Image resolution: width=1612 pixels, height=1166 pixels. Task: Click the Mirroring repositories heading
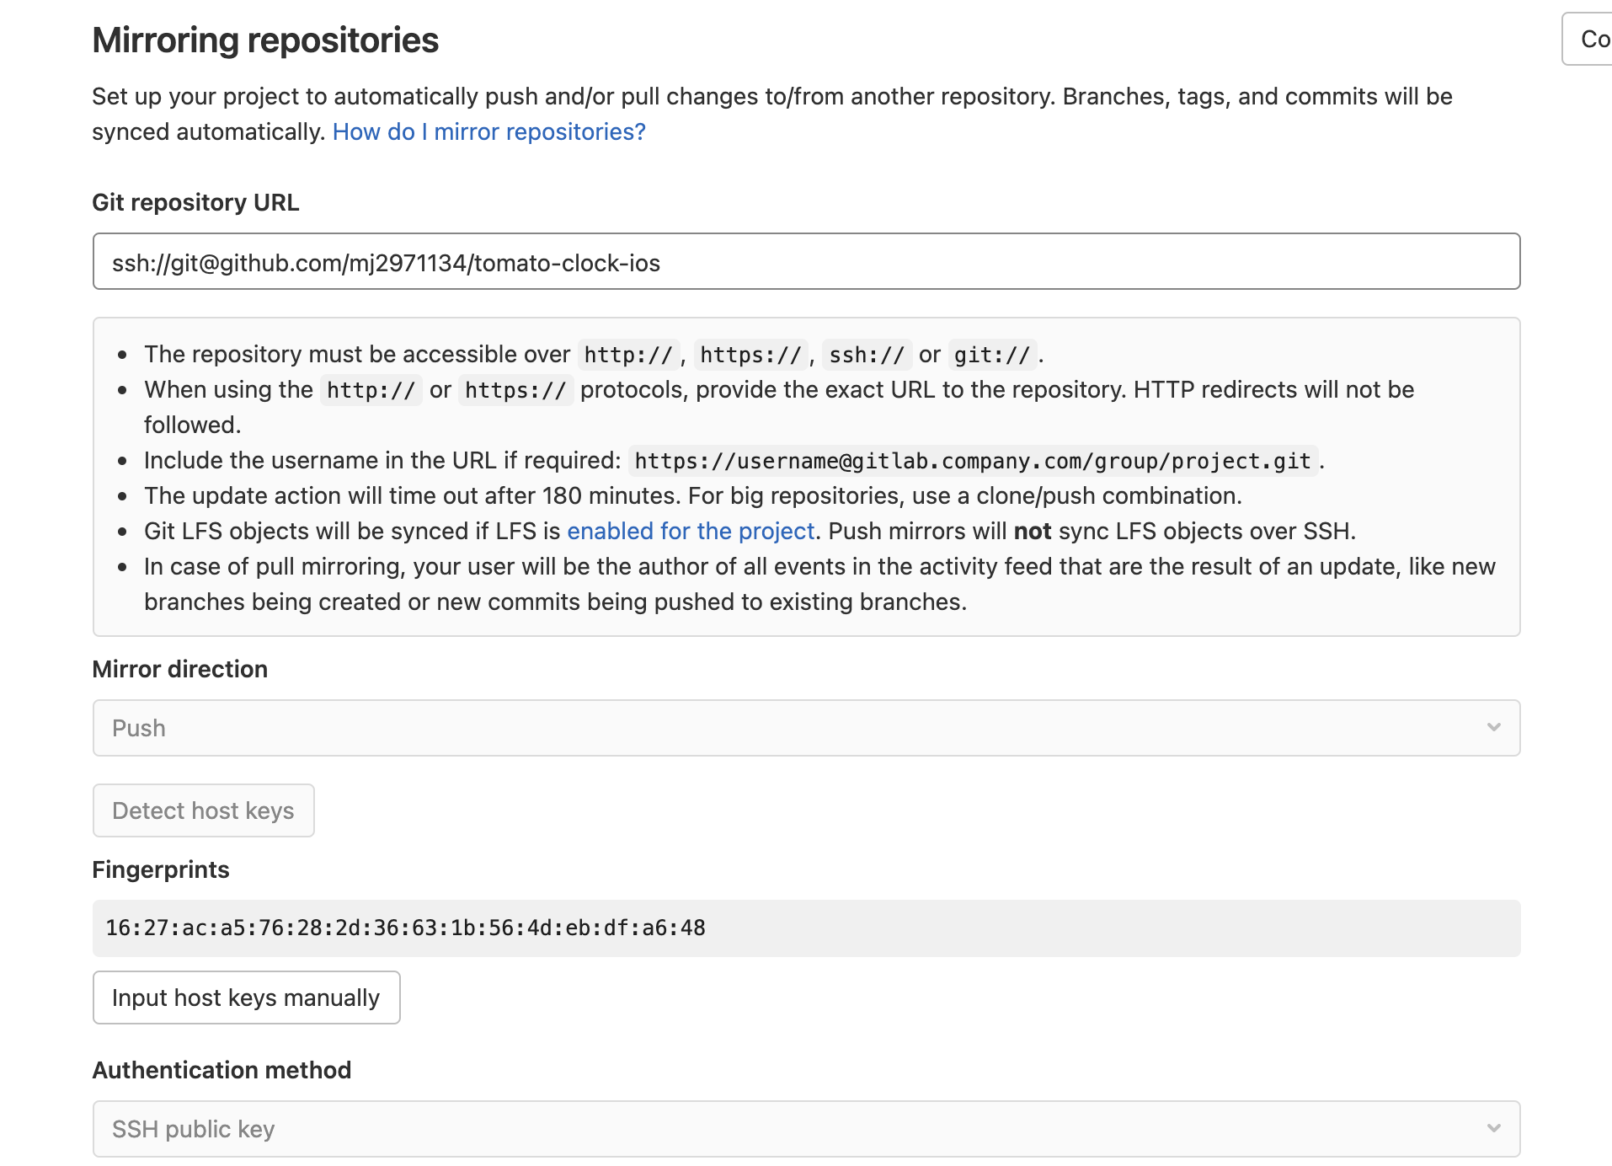coord(265,40)
